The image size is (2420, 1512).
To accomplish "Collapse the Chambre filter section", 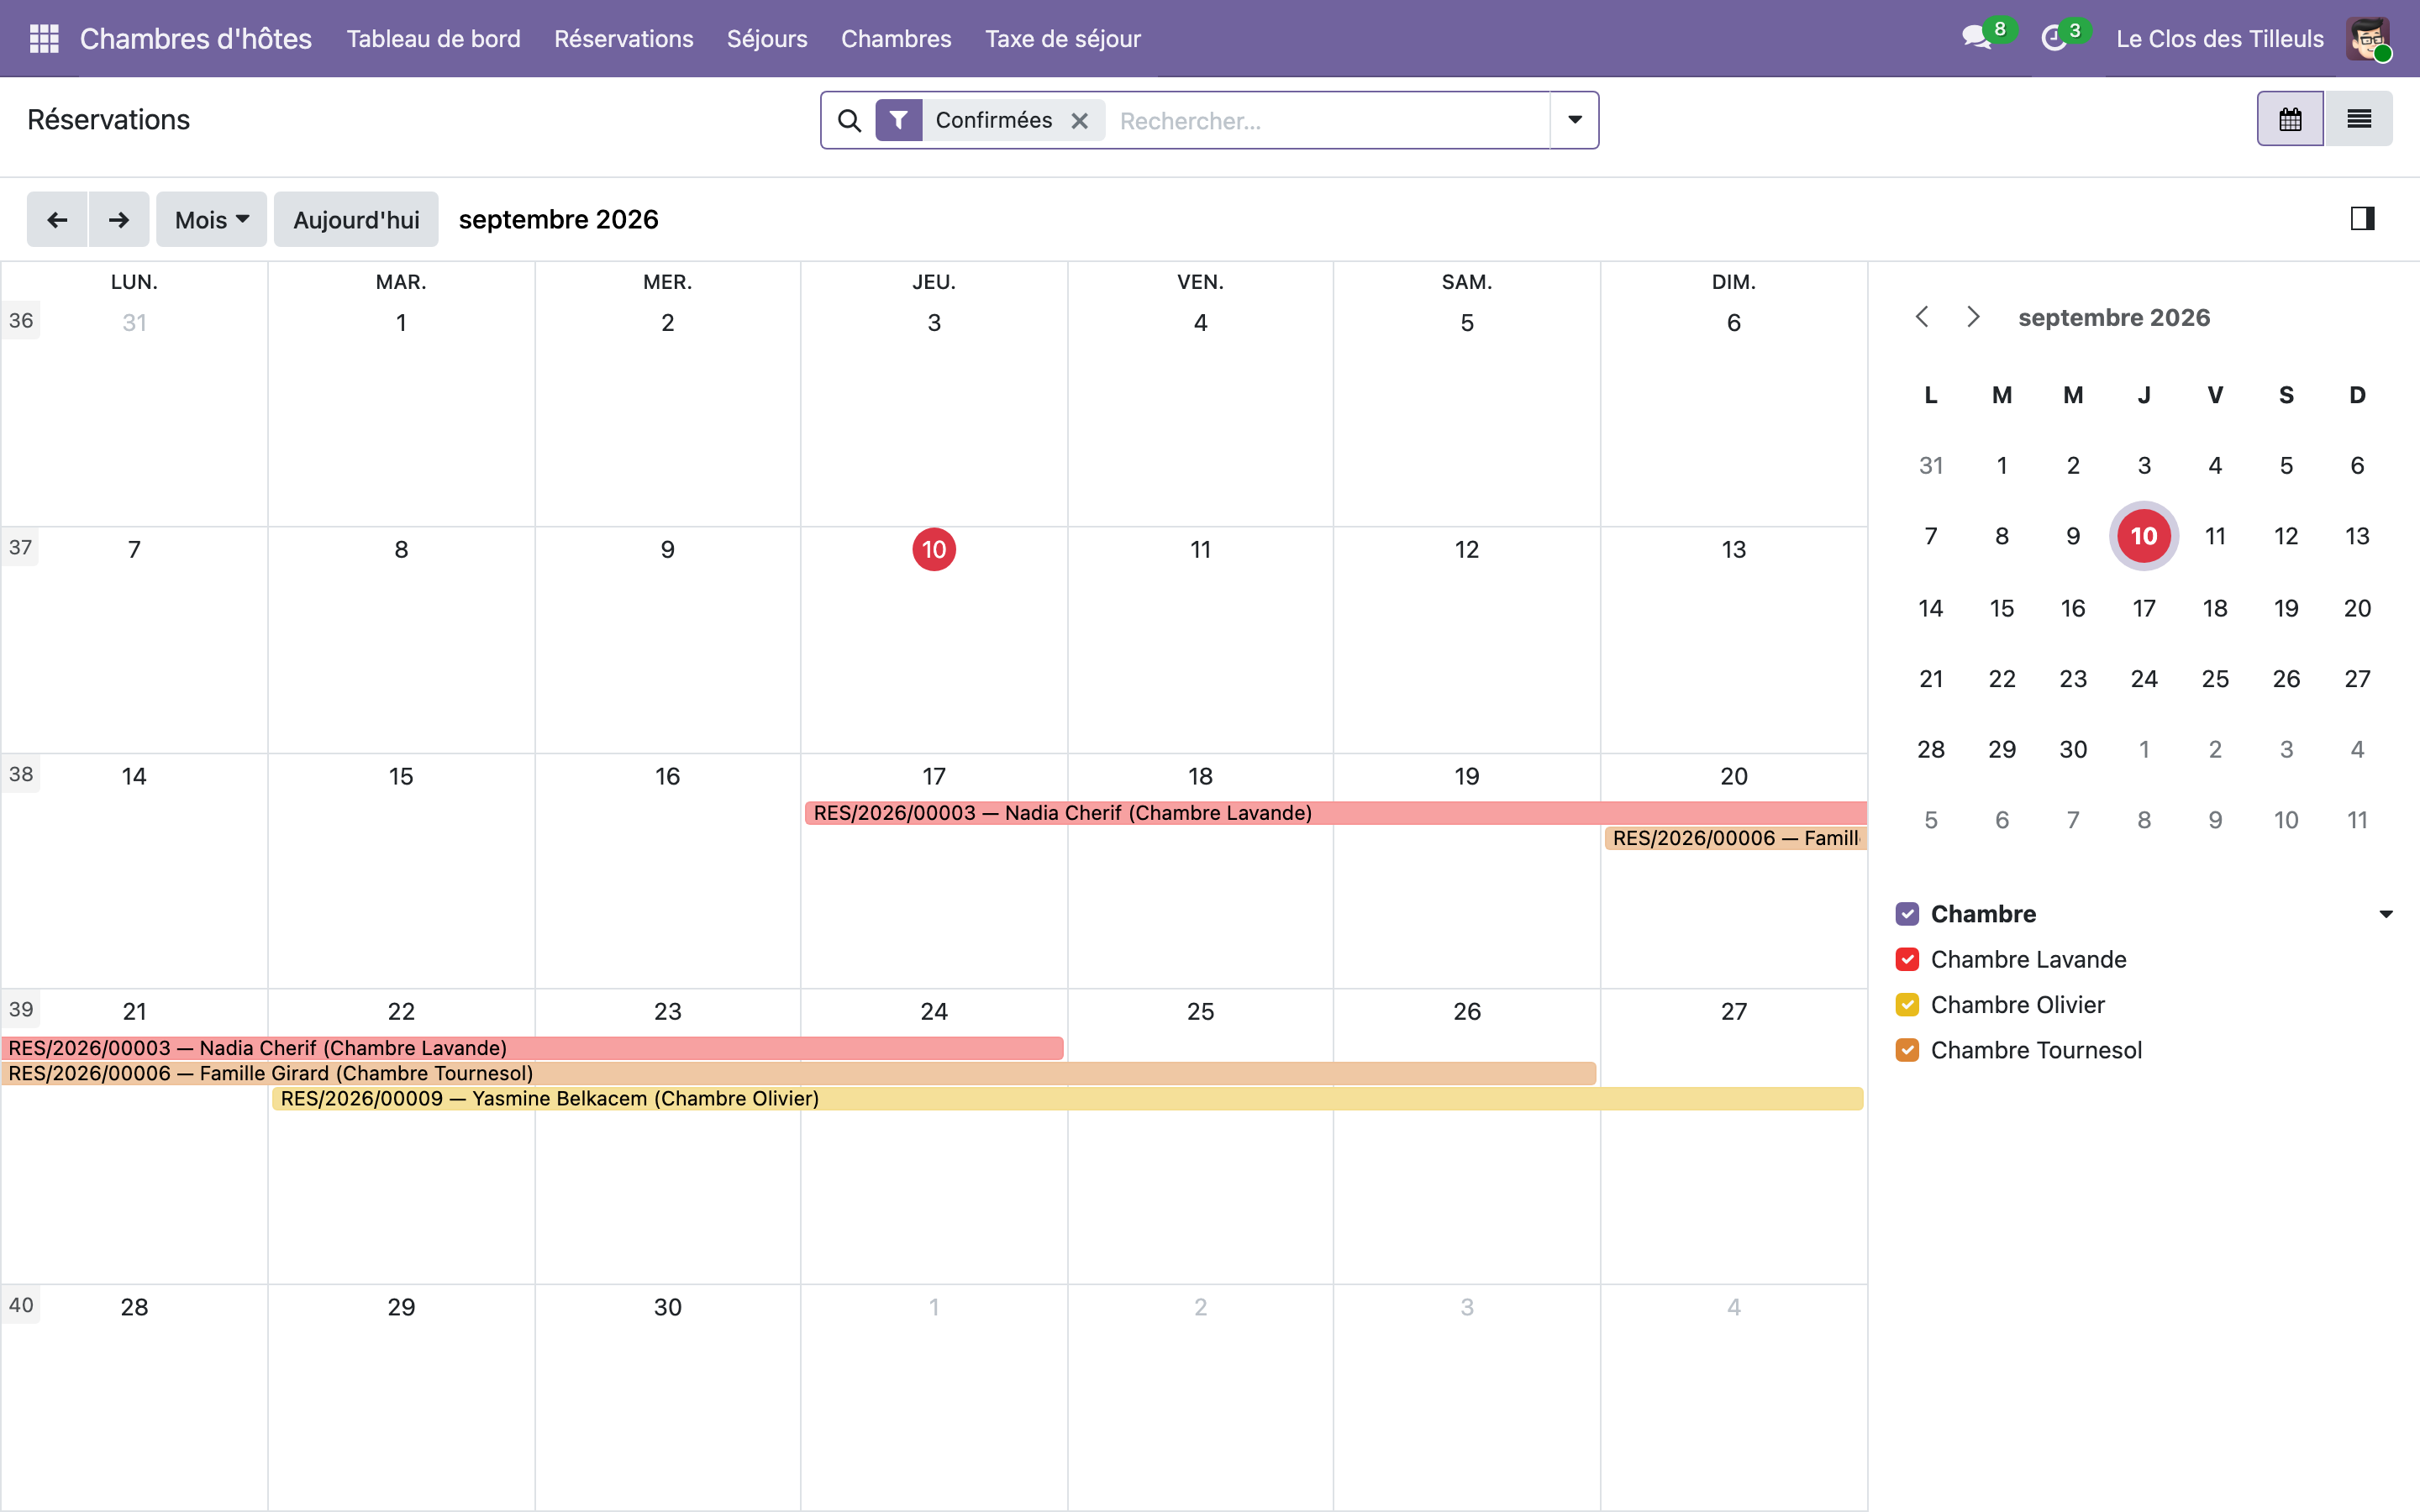I will point(2386,914).
